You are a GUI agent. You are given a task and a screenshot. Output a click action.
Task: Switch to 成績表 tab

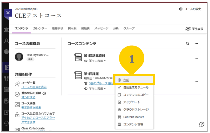point(85,28)
